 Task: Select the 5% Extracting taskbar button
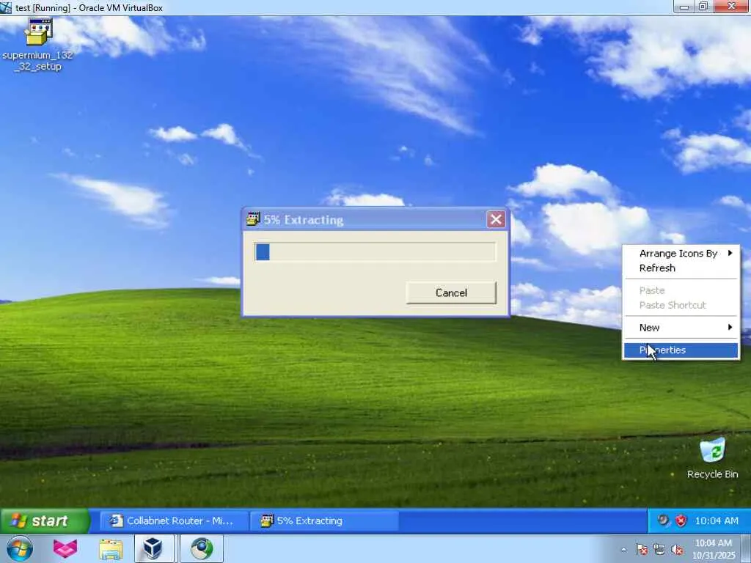click(x=325, y=521)
